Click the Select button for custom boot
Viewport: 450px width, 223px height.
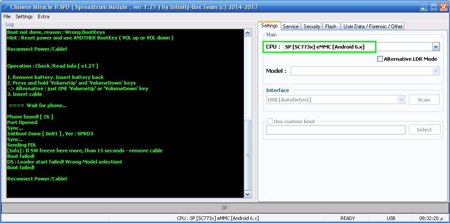tap(424, 130)
